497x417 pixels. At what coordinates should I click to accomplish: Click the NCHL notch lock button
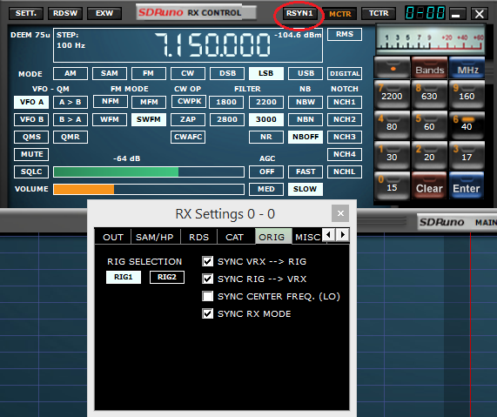[345, 172]
